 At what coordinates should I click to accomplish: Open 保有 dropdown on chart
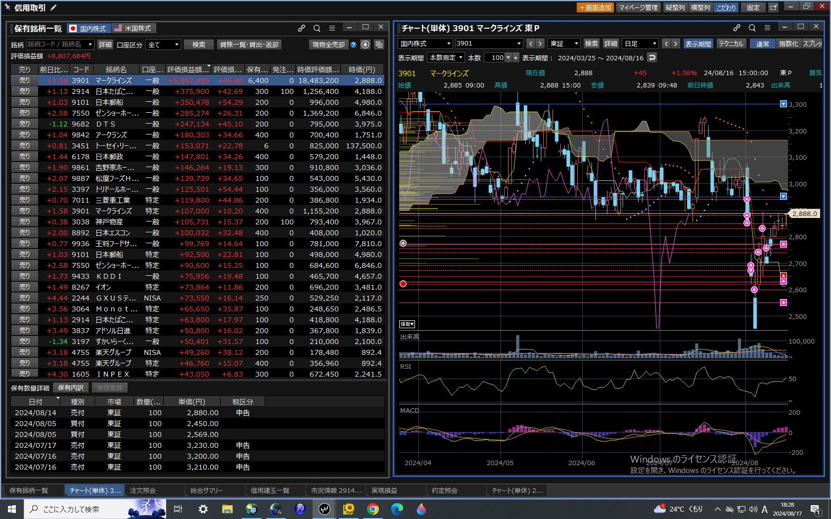(x=407, y=324)
